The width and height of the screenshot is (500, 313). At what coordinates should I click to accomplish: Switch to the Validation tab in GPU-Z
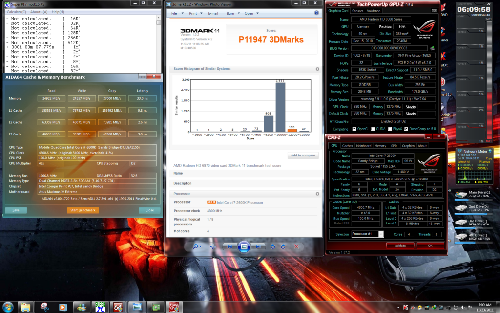[x=374, y=11]
